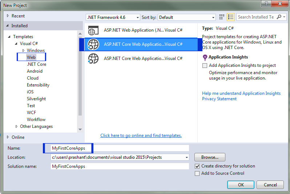The height and width of the screenshot is (194, 290).
Task: Select the third ASP.NET Core Web Applicatio... row
Action: [x=141, y=58]
